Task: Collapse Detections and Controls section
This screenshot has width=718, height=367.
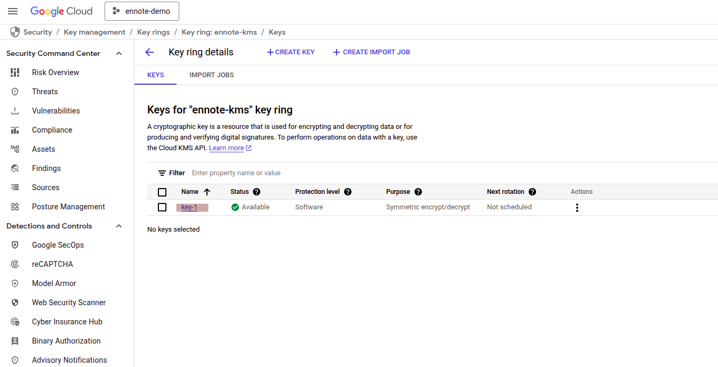Action: [119, 226]
